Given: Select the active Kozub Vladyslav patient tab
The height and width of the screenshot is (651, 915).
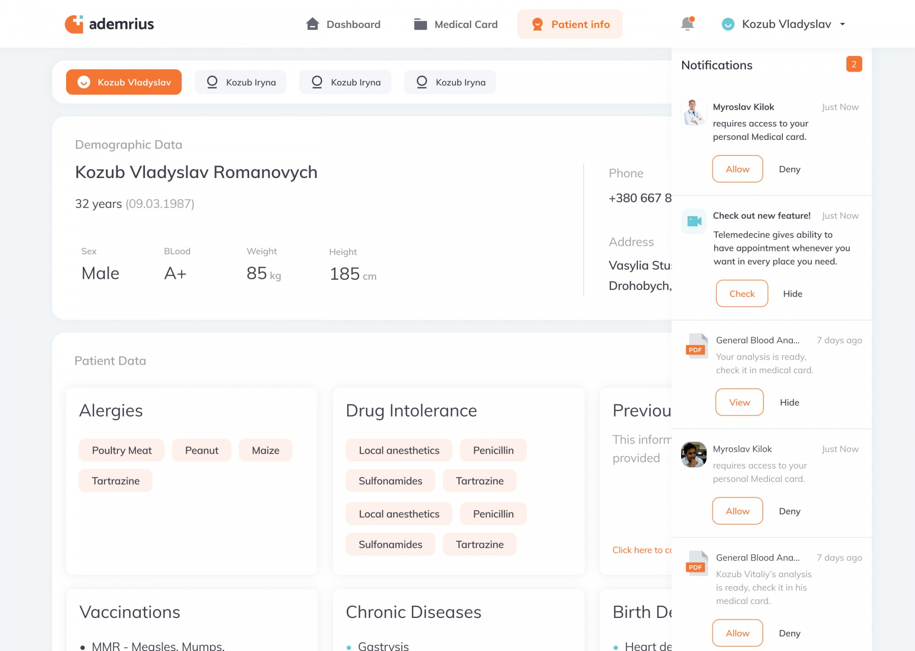Looking at the screenshot, I should coord(124,82).
